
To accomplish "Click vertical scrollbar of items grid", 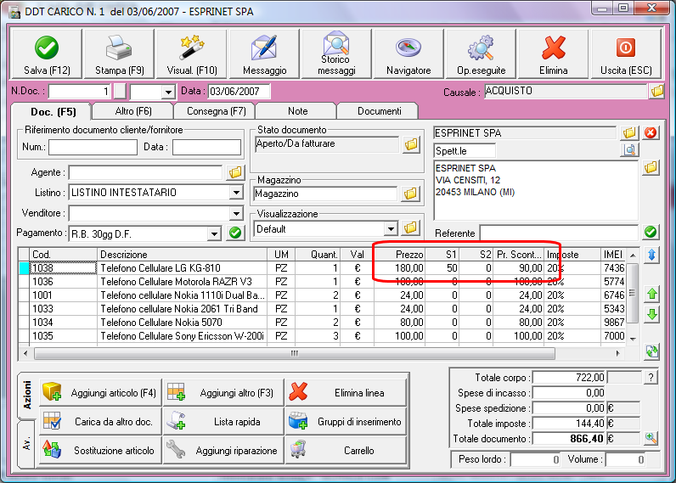I will click(633, 294).
